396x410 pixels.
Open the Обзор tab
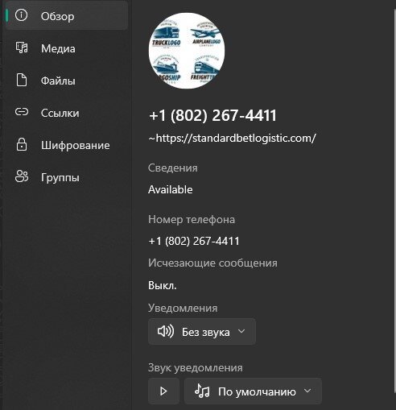tap(67, 15)
